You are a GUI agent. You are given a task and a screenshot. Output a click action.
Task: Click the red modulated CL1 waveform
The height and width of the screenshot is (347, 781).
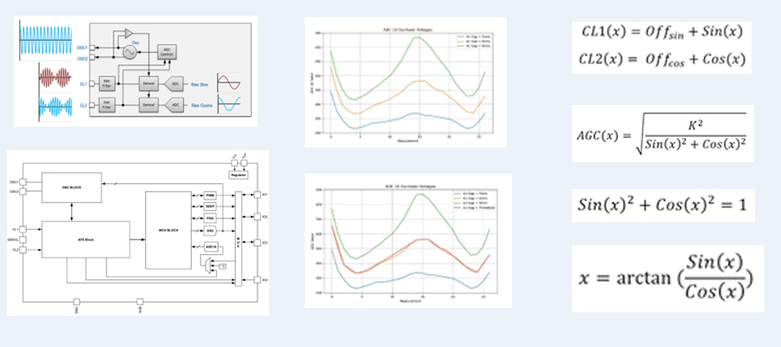click(x=59, y=83)
